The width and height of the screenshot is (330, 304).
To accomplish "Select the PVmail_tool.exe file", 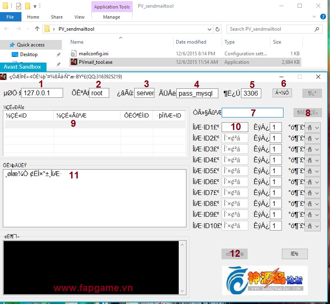I will pos(185,62).
